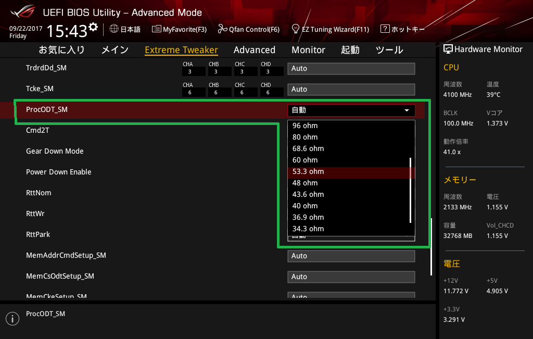Click the TrdrdDd_SM Auto field
Screen dimensions: 533x339
point(351,68)
